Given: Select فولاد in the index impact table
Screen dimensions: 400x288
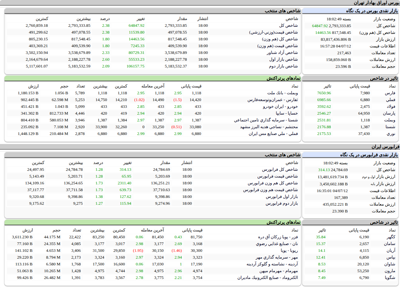Looking at the screenshot, I should 391,107.
